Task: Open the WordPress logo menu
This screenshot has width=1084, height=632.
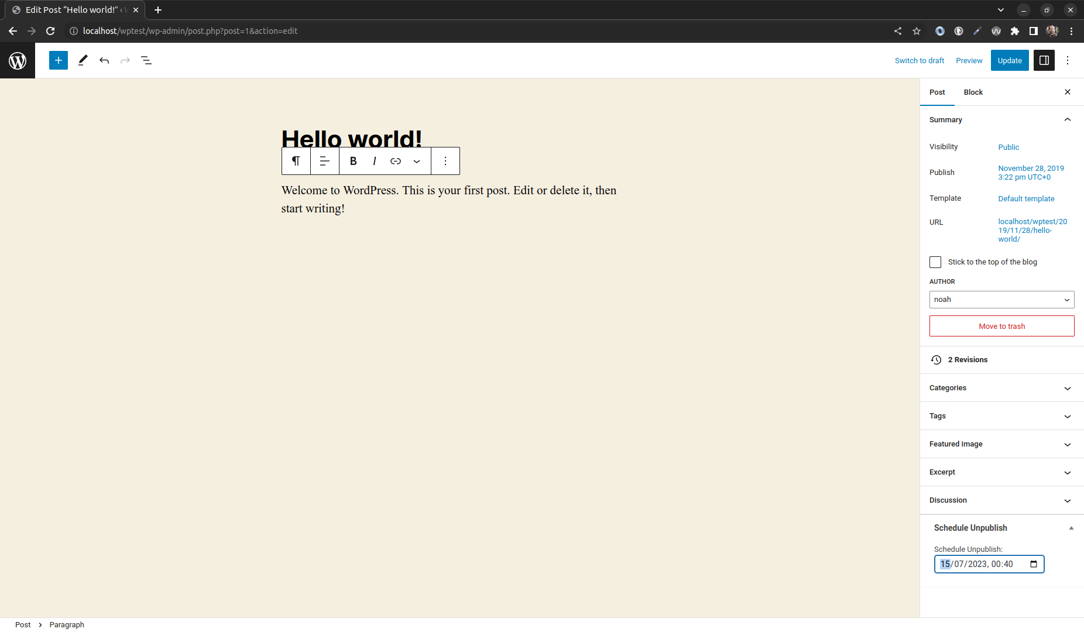Action: pyautogui.click(x=18, y=60)
